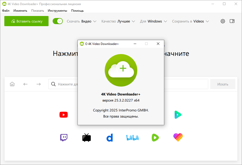Click the green 'Вставить ссылку' button
This screenshot has height=165, width=242.
tap(26, 21)
